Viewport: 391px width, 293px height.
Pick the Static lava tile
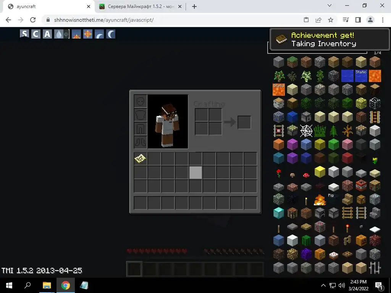click(x=278, y=89)
